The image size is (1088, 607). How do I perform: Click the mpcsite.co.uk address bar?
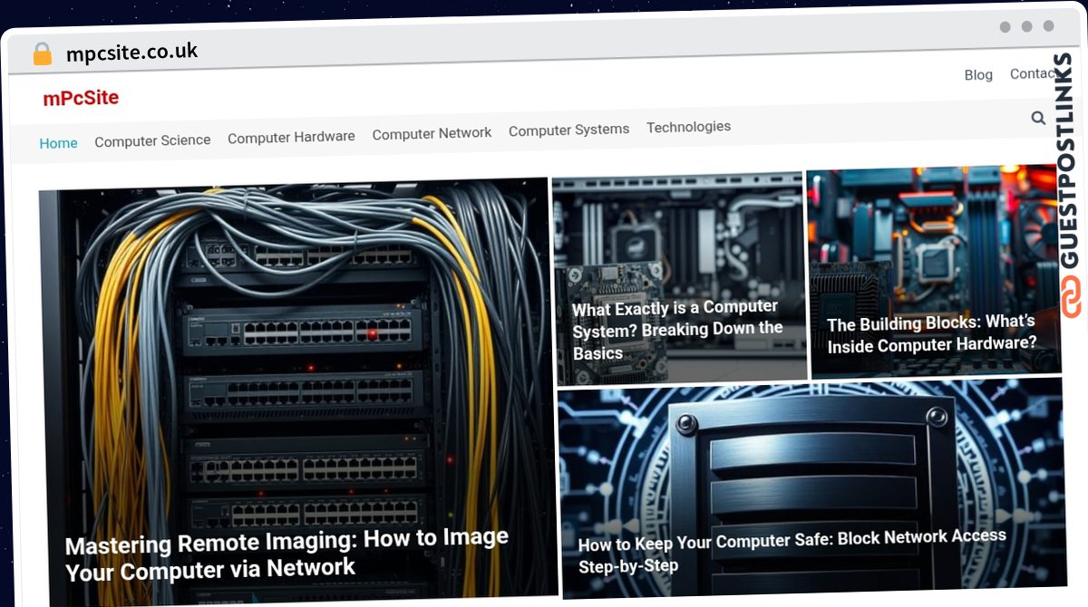point(131,53)
